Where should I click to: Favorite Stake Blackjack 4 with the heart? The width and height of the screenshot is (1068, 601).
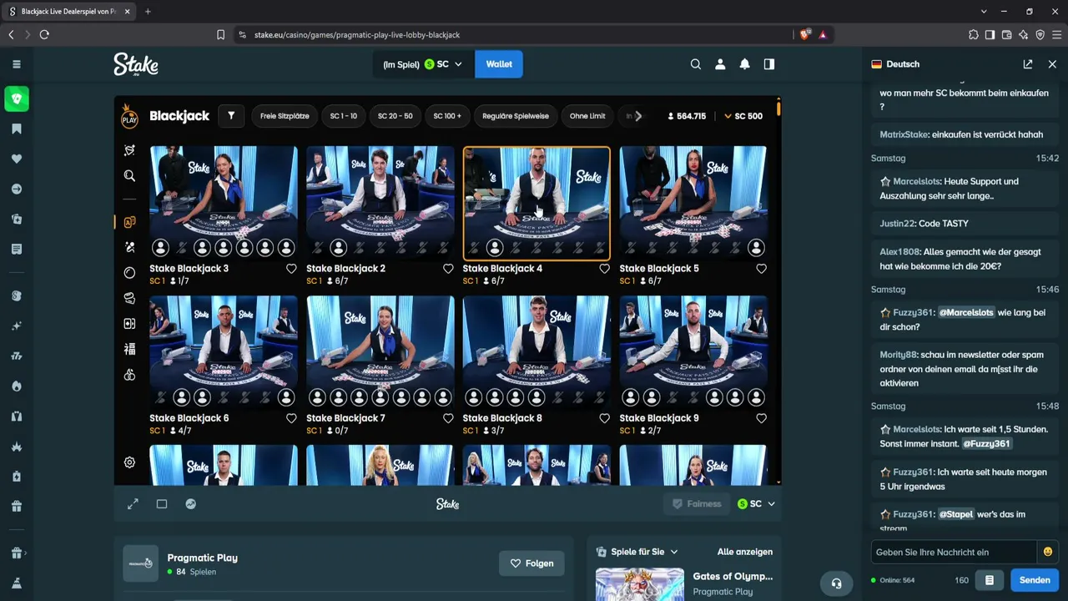coord(604,269)
